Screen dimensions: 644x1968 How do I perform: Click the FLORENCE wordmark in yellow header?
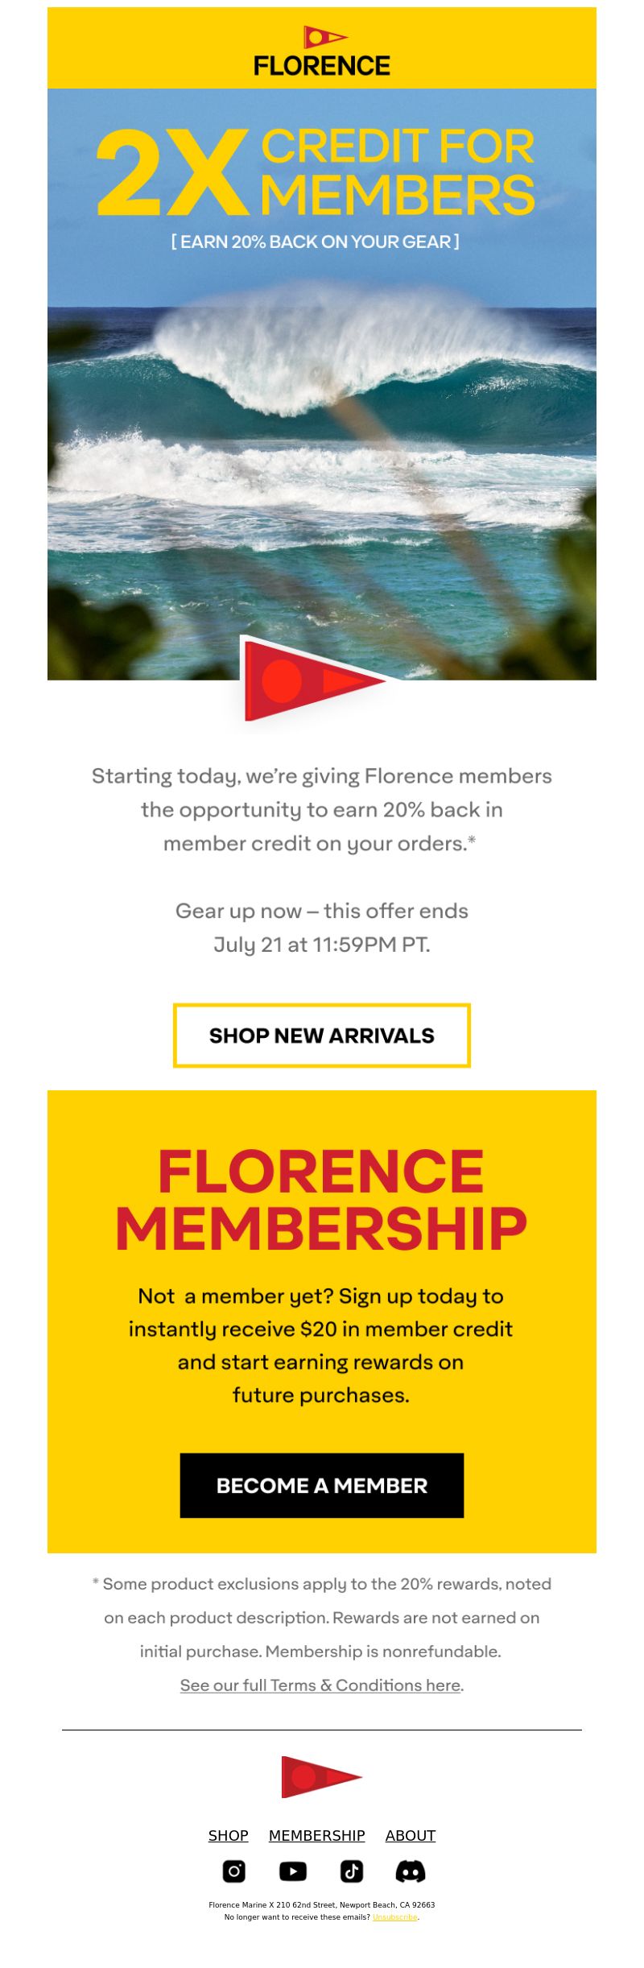coord(322,65)
